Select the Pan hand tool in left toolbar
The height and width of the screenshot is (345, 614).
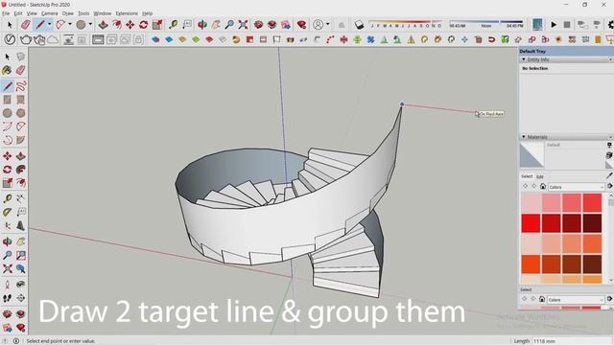point(21,241)
